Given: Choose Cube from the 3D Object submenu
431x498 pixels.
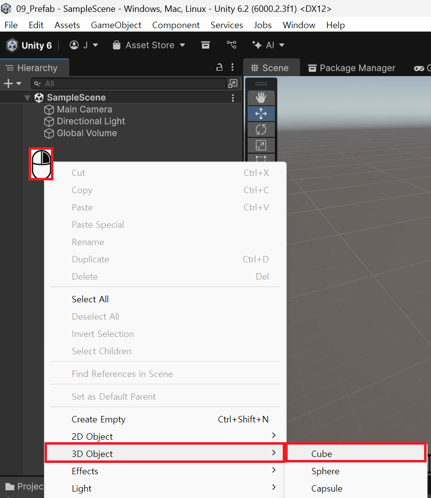Looking at the screenshot, I should (x=356, y=454).
